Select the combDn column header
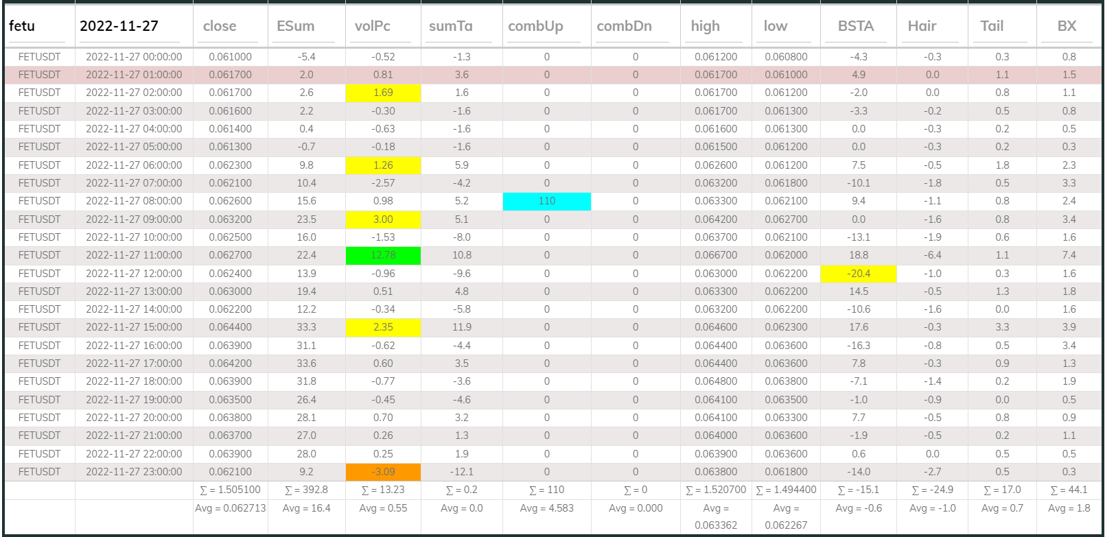Screen dimensions: 1105x537 625,26
